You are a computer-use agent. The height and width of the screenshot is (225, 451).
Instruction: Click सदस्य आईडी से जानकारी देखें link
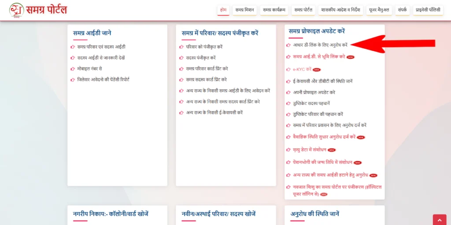click(101, 58)
